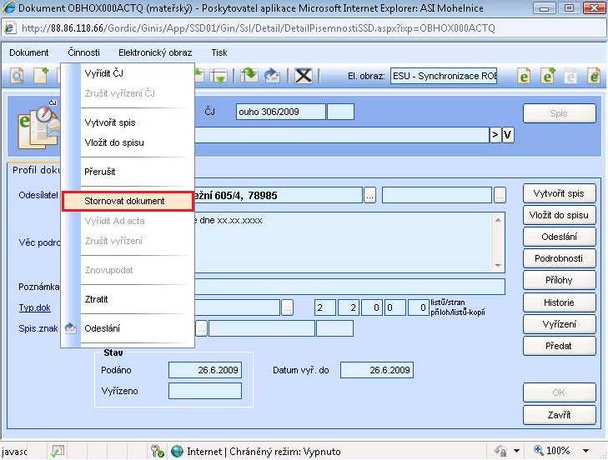608x460 pixels.
Task: Click the Datum vyř. do date field
Action: tap(377, 370)
